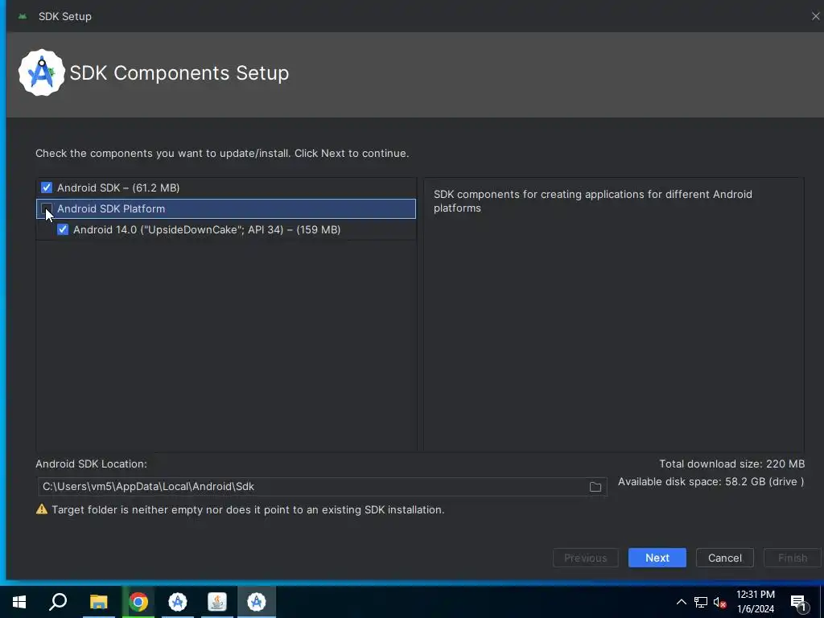
Task: Click the 'Android SDK Location:' label
Action: (x=92, y=464)
